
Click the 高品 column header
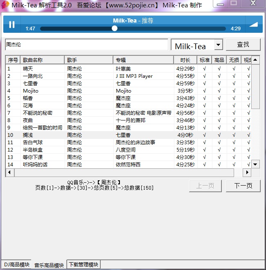[219, 60]
